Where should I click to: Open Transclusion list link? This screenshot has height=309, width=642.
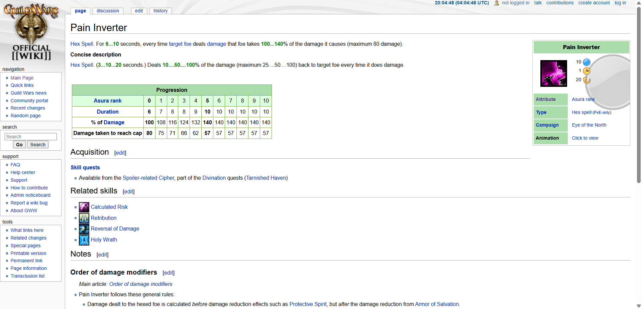pos(27,276)
